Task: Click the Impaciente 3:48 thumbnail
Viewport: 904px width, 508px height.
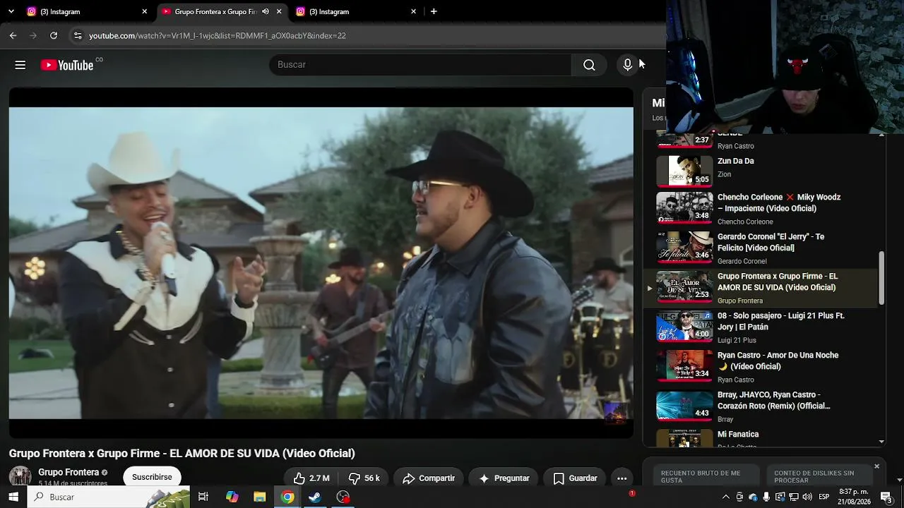Action: point(684,209)
